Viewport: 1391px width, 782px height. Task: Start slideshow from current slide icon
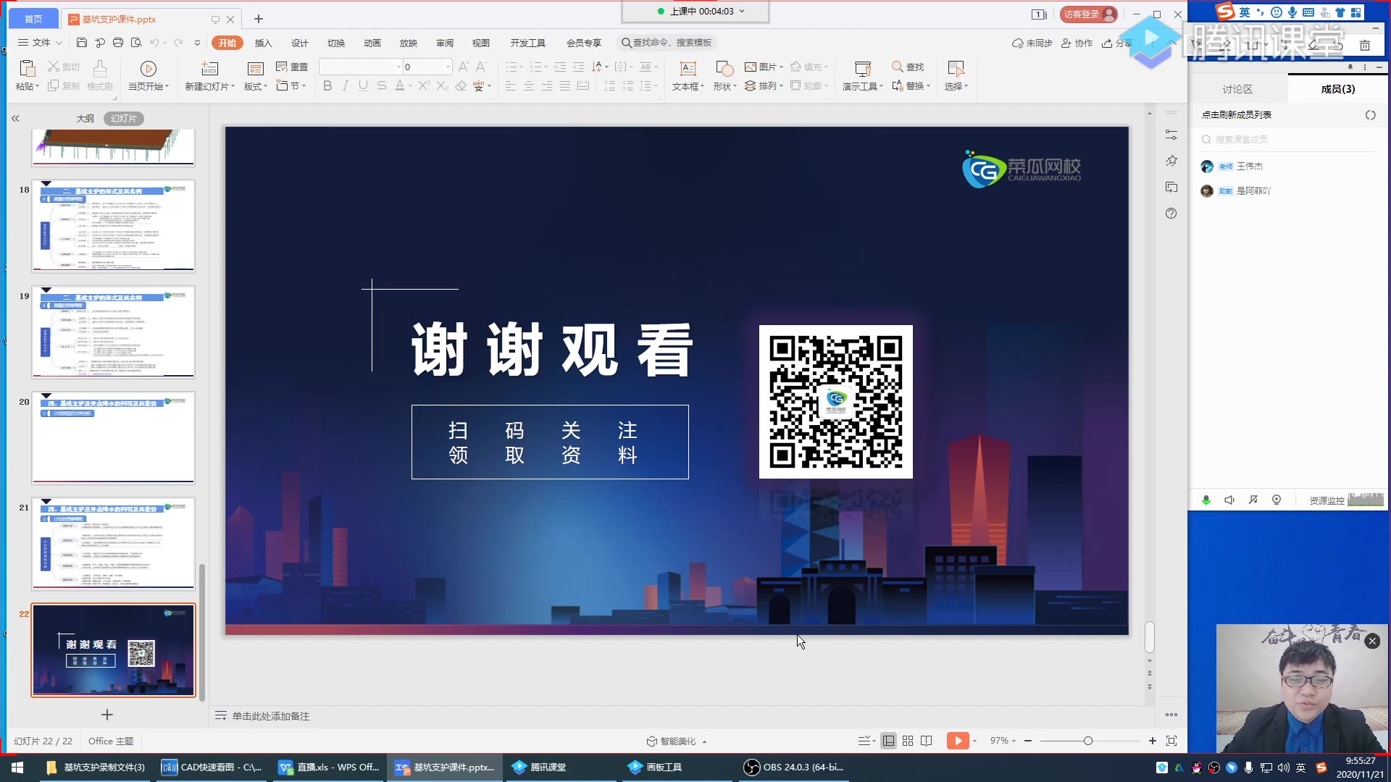pyautogui.click(x=149, y=68)
